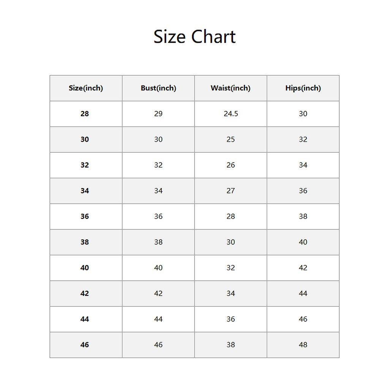
Task: Select hips value 42 in size 40 row
Action: (x=303, y=268)
